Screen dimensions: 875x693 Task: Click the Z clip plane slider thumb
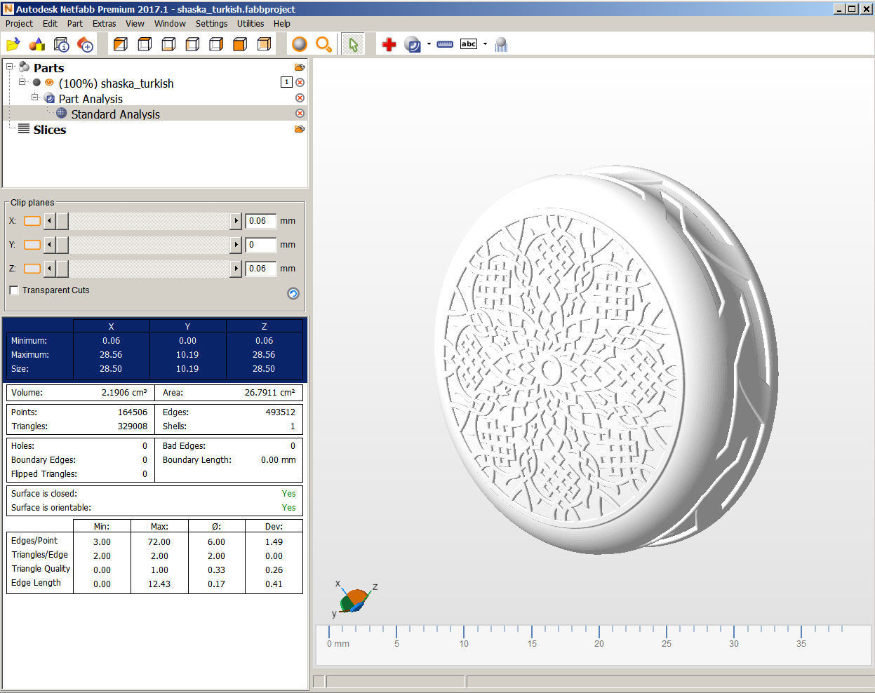click(x=62, y=269)
